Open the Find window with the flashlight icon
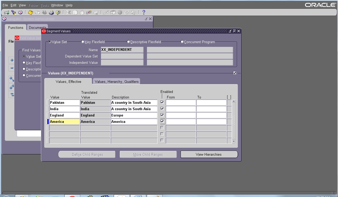338x197 pixels. [x=14, y=12]
